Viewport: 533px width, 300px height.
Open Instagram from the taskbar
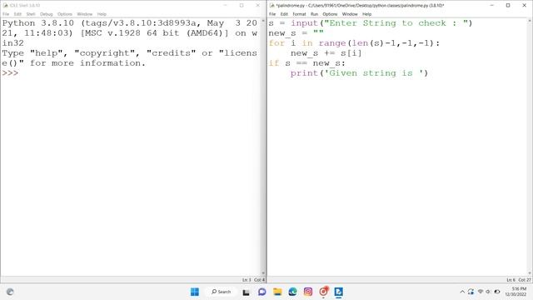coord(308,292)
